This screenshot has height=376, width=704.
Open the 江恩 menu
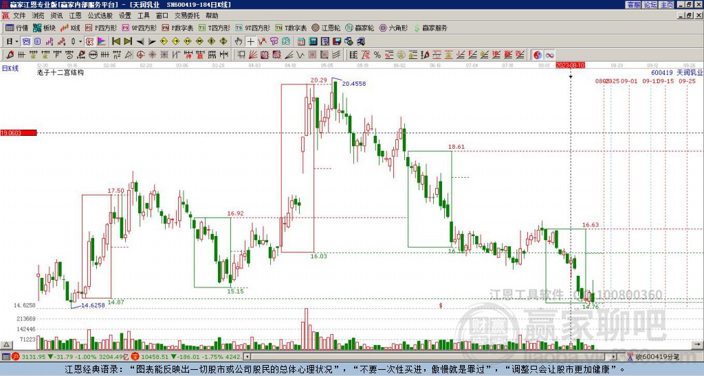[75, 16]
